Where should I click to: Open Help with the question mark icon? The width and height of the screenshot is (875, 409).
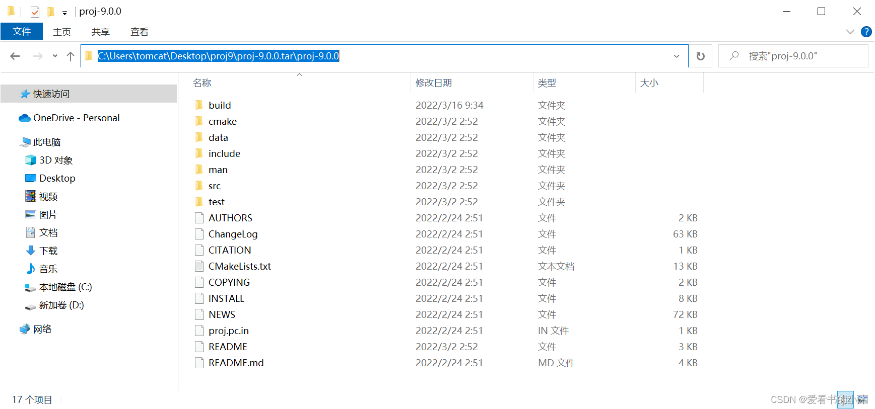tap(866, 32)
